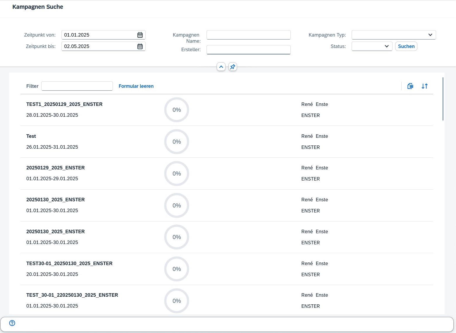Click the Formular leeren link
456x333 pixels.
click(x=136, y=86)
